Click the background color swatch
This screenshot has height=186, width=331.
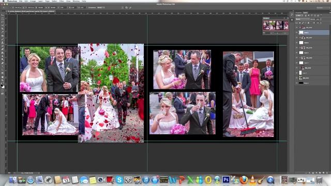(4, 87)
